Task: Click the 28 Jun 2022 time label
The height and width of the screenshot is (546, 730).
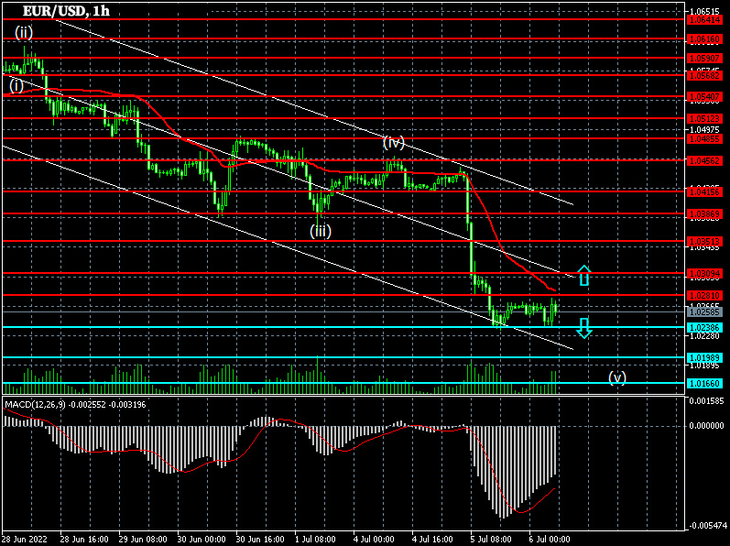Action: 23,539
